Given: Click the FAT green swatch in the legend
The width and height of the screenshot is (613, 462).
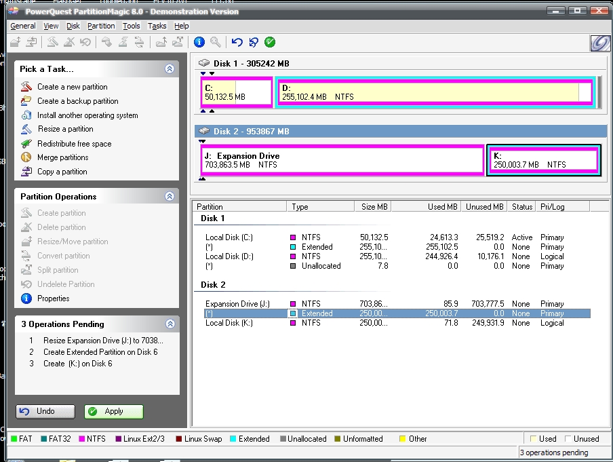Looking at the screenshot, I should point(14,439).
